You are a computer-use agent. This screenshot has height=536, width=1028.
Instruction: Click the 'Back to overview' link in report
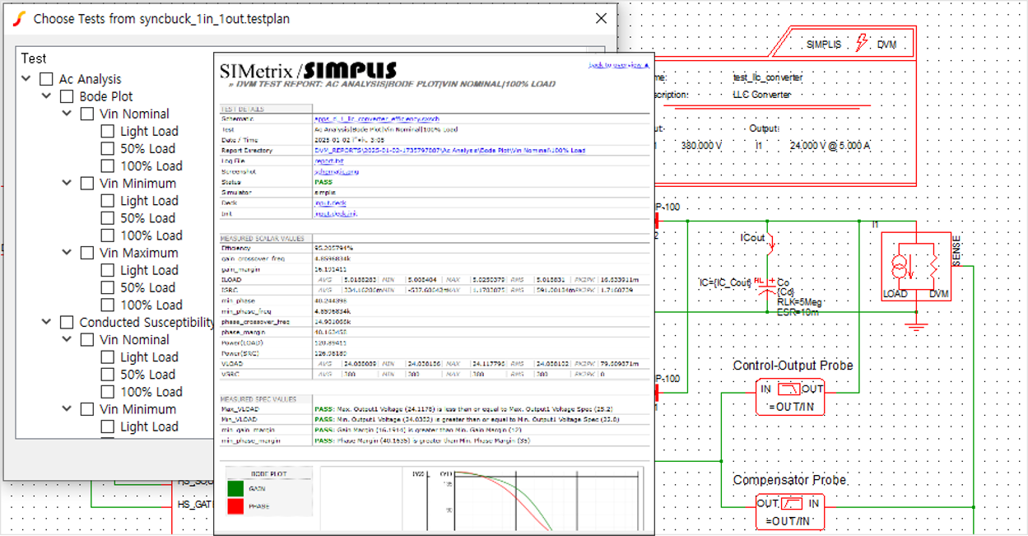(x=618, y=64)
